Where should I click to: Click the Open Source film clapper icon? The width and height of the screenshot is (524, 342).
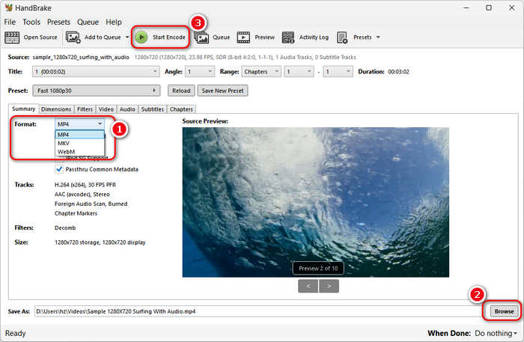pyautogui.click(x=12, y=37)
